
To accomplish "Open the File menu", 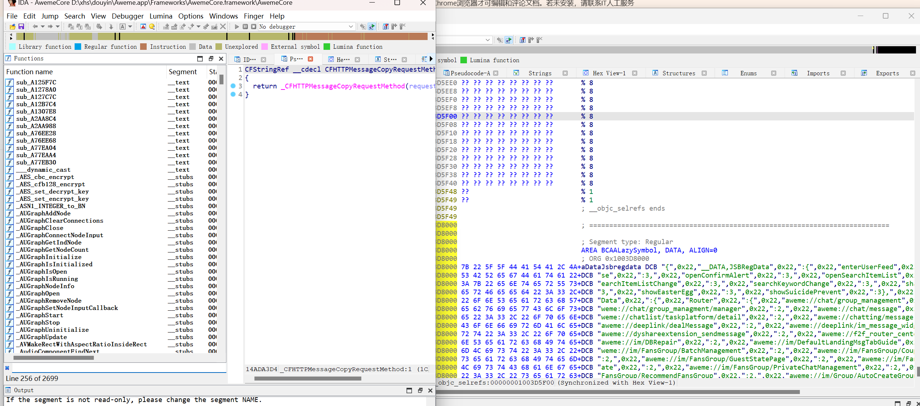I will 12,16.
